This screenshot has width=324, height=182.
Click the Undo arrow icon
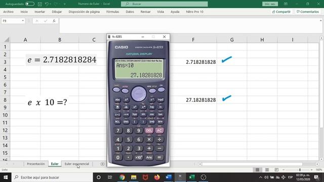[47, 4]
